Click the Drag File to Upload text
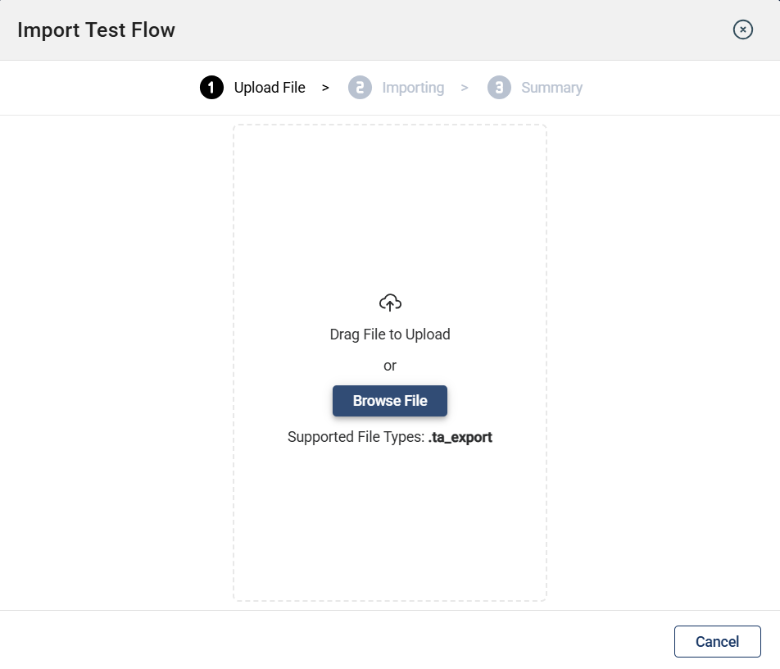 coord(390,334)
